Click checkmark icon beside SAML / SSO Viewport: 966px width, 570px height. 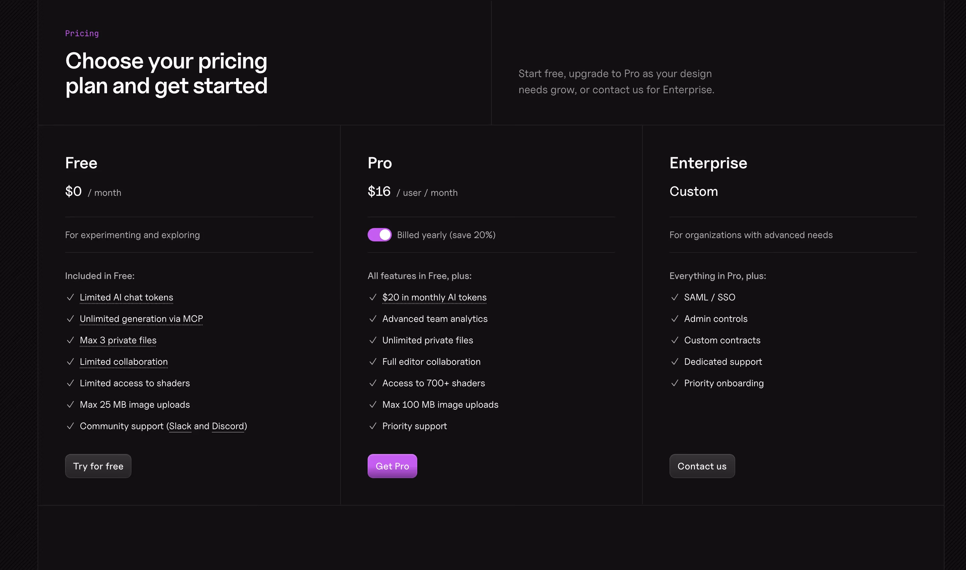(675, 297)
